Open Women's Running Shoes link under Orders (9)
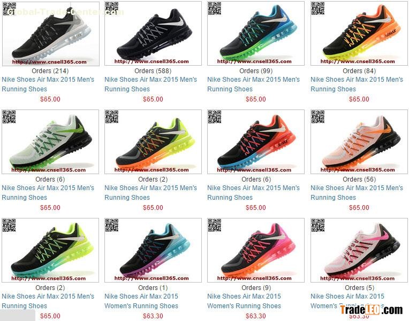Screen dimensions: 409x321 (244, 301)
